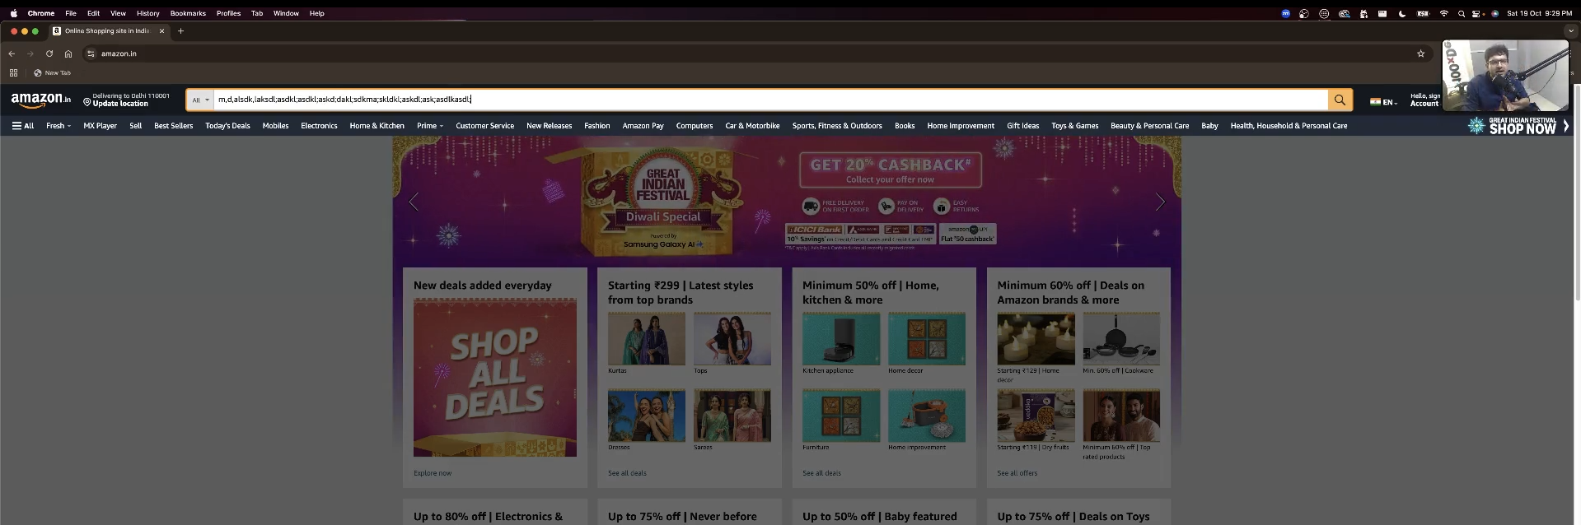Open the View menu
1581x525 pixels.
tap(118, 13)
